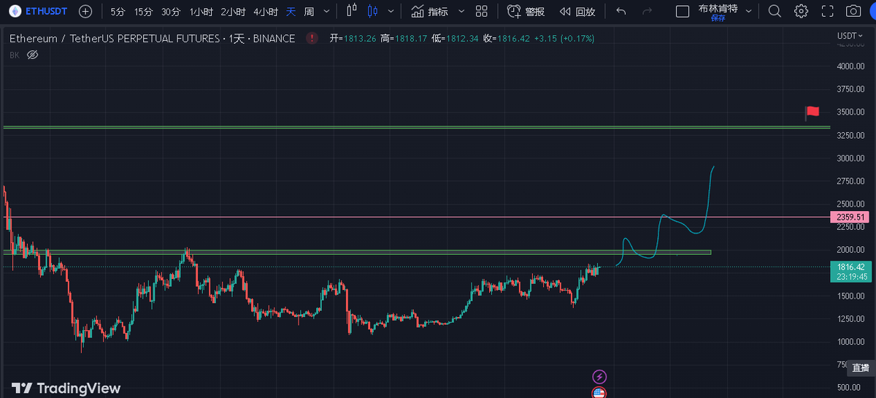Select the pink horizontal line at 2359
Viewport: 876px width, 398px height.
pyautogui.click(x=416, y=217)
